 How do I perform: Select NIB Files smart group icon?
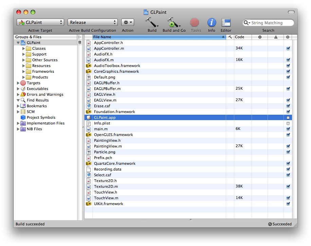click(23, 129)
